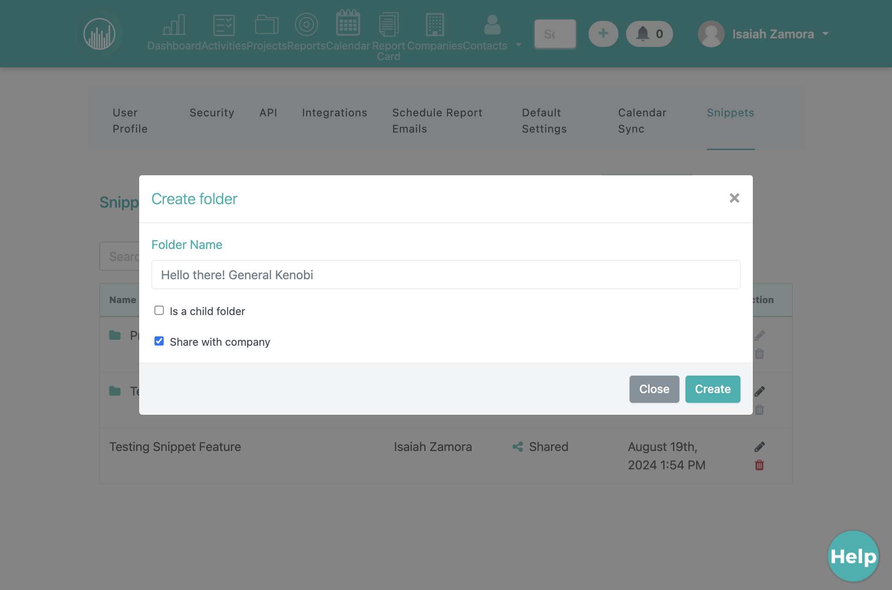Click the Shared status icon

point(518,447)
